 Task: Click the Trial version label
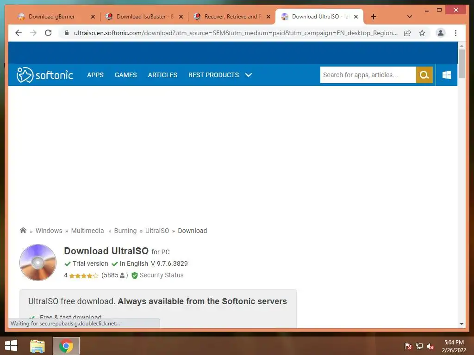tap(90, 263)
